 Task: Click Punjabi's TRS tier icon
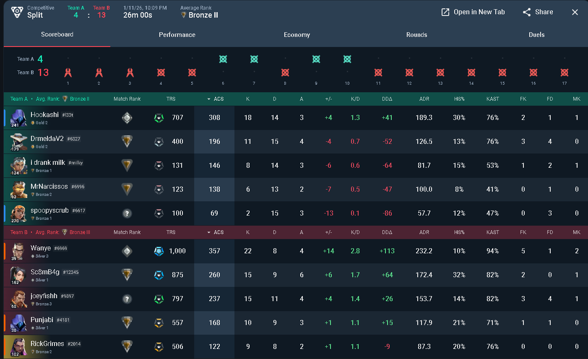pyautogui.click(x=159, y=323)
